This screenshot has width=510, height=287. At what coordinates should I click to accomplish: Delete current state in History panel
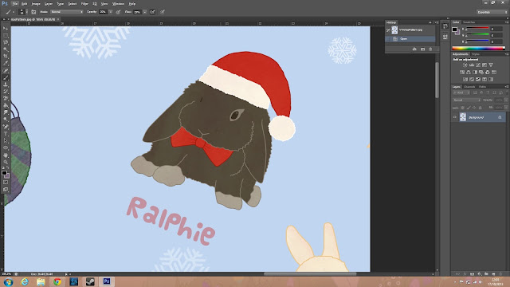click(430, 49)
